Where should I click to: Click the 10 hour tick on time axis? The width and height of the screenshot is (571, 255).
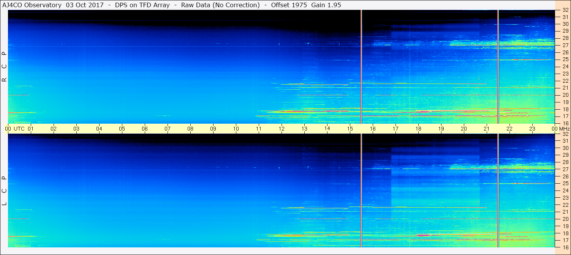pyautogui.click(x=236, y=129)
